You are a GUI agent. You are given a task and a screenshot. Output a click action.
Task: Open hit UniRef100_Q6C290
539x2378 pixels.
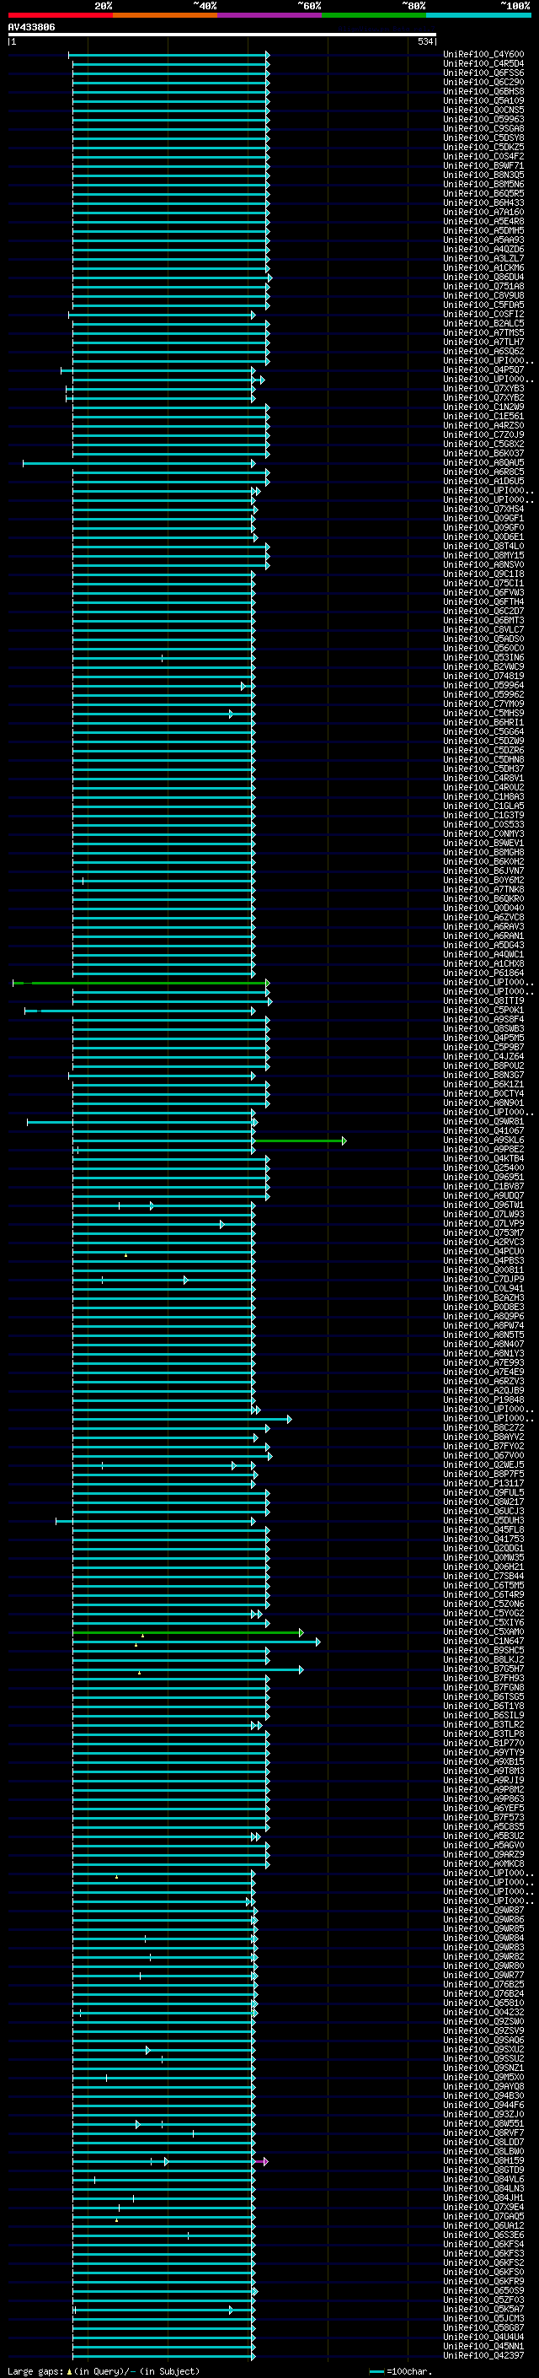tap(483, 82)
